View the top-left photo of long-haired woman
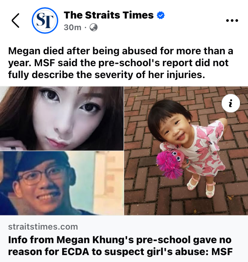This screenshot has height=262, width=248. (x=62, y=118)
